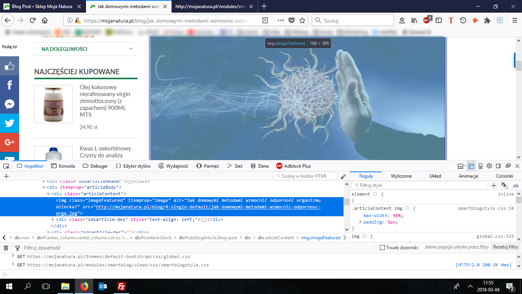Open Olej kokosowy product link
The width and height of the screenshot is (522, 294).
pos(105,101)
